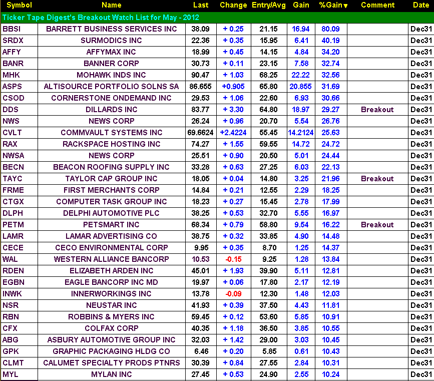This screenshot has height=381, width=434.
Task: Click the Gain column header
Action: (301, 5)
